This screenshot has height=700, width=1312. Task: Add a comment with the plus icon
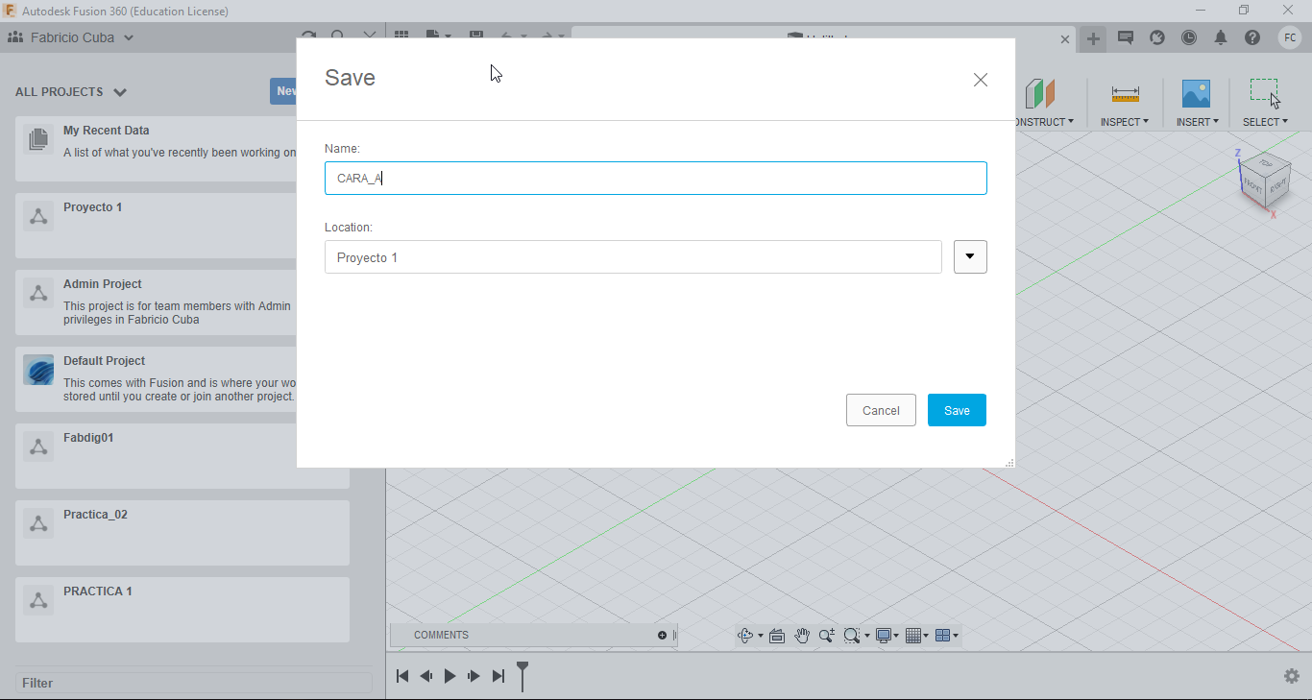coord(662,635)
